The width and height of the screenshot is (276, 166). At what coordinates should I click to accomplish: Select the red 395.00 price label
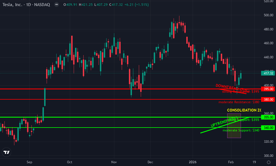point(268,89)
